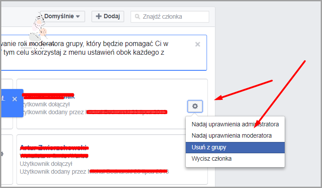Click the Dodaj button
The height and width of the screenshot is (188, 322).
[x=108, y=16]
